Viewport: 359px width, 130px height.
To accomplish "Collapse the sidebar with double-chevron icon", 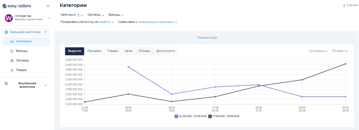I will coord(48,6).
